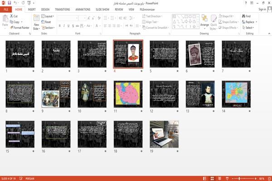Click the Redo/Repeat icon
The height and width of the screenshot is (181, 272).
(x=23, y=3)
